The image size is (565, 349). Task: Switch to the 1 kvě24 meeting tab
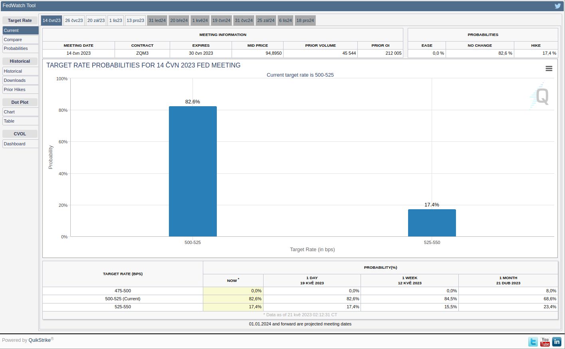pos(200,20)
